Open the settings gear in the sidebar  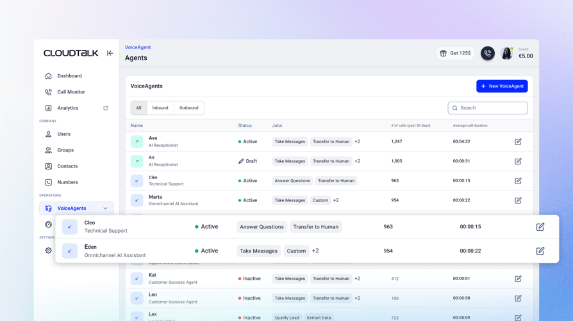48,251
